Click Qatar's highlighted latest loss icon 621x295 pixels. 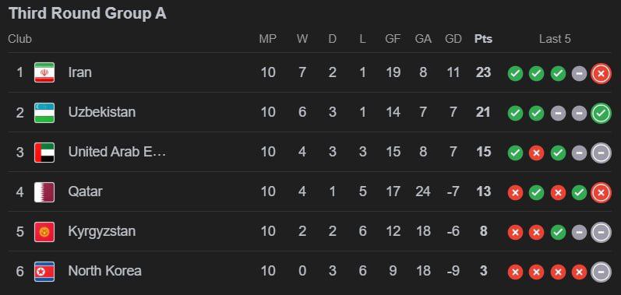pos(601,192)
